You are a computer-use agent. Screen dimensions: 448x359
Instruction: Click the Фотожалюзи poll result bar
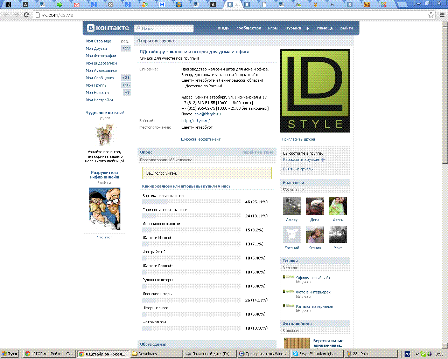tap(192, 328)
